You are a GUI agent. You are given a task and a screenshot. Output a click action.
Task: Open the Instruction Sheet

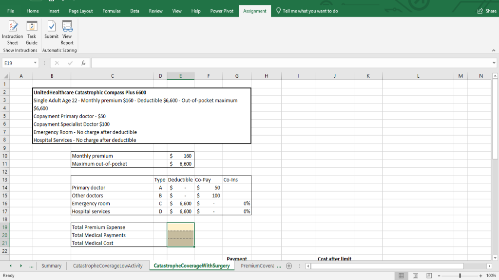(x=13, y=33)
